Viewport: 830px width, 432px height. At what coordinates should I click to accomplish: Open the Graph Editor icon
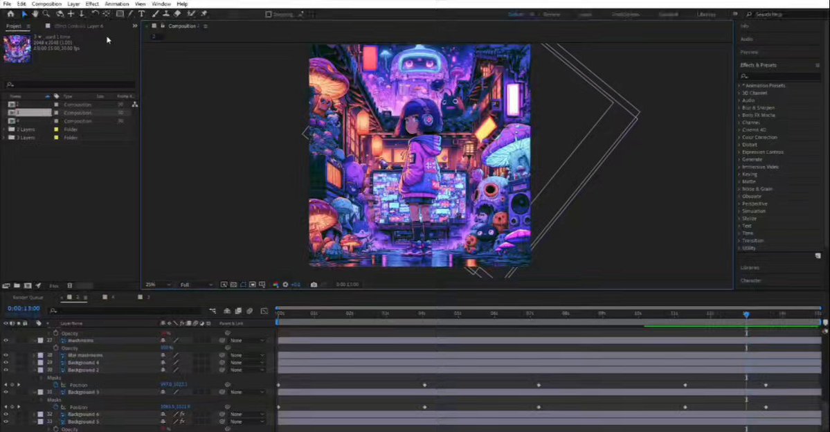(264, 311)
